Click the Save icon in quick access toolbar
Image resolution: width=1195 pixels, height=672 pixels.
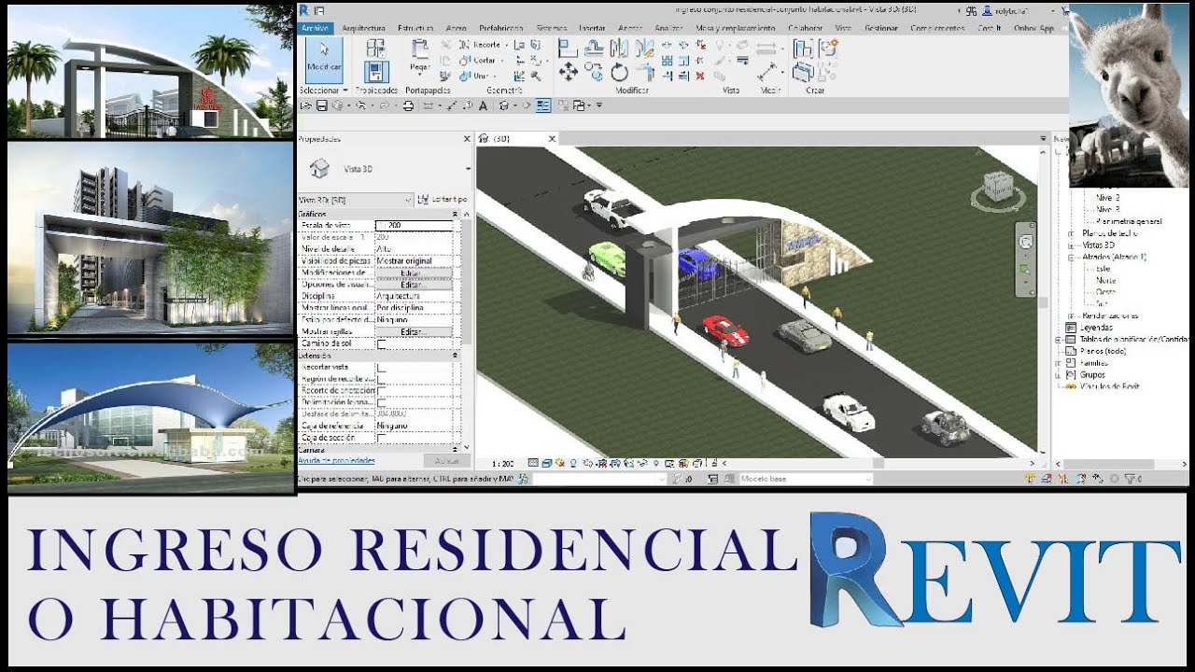[x=321, y=105]
